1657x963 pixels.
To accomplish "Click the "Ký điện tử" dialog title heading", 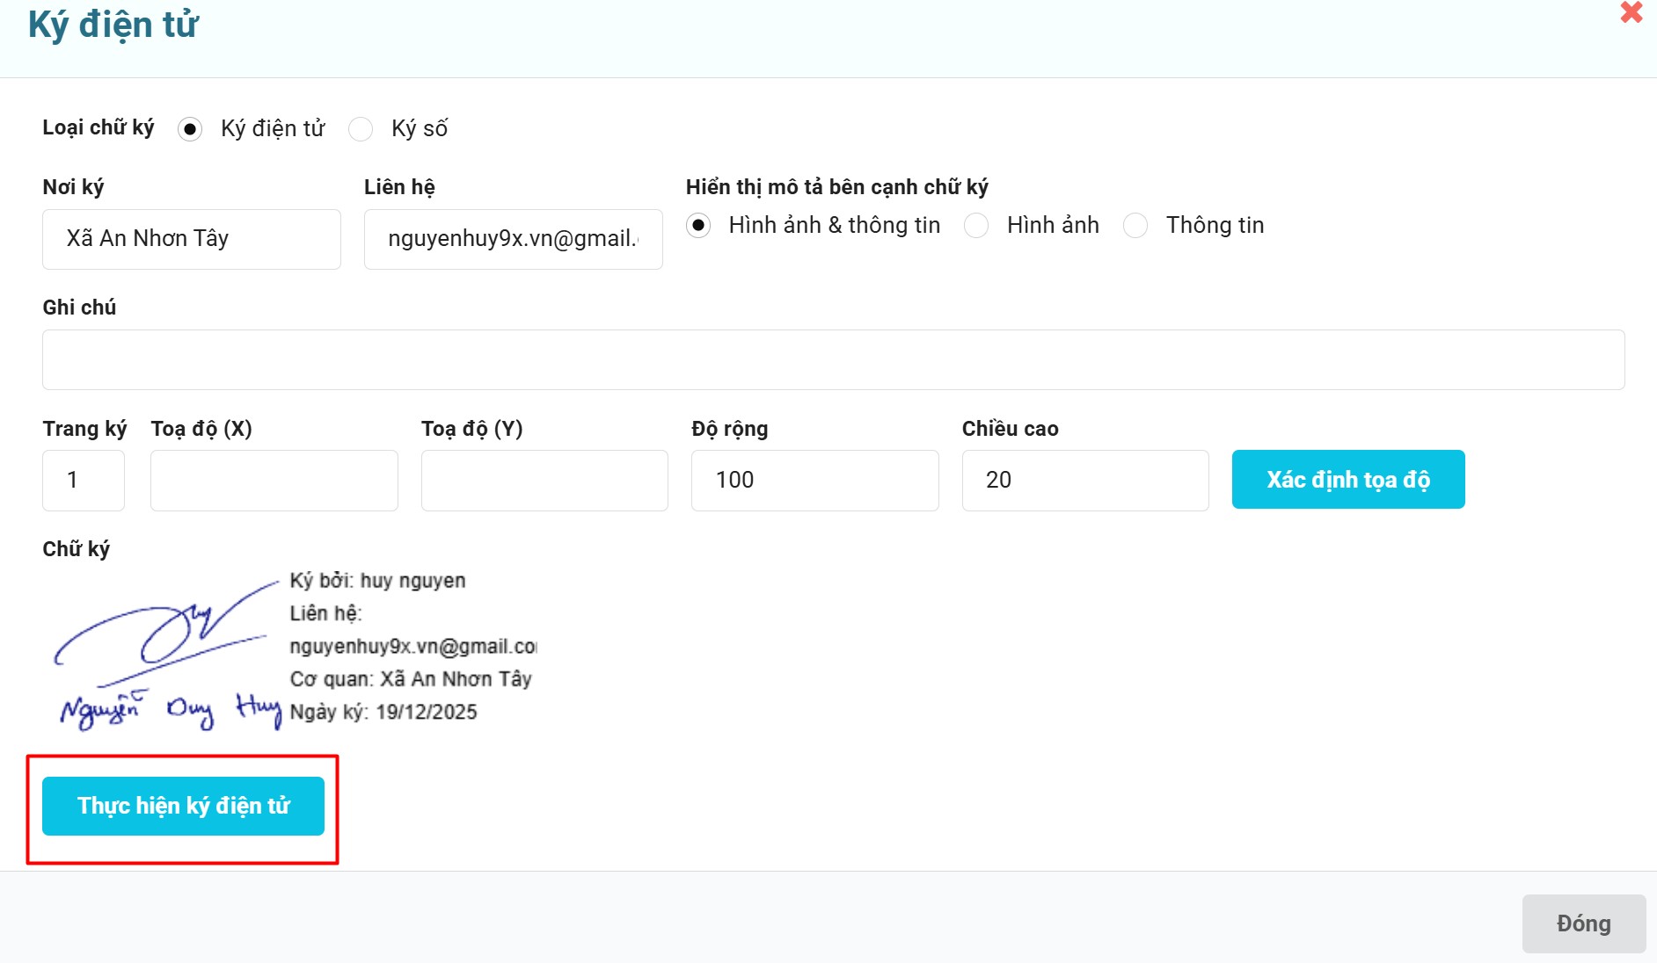I will (x=113, y=25).
